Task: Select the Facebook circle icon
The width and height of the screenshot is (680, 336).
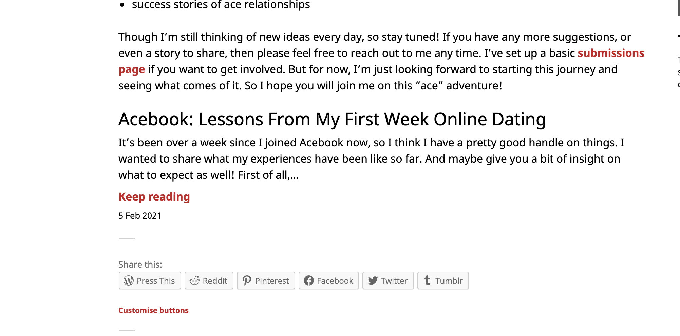Action: 309,280
